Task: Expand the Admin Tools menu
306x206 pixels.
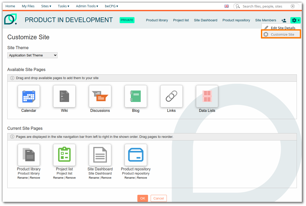Action: tap(87, 6)
